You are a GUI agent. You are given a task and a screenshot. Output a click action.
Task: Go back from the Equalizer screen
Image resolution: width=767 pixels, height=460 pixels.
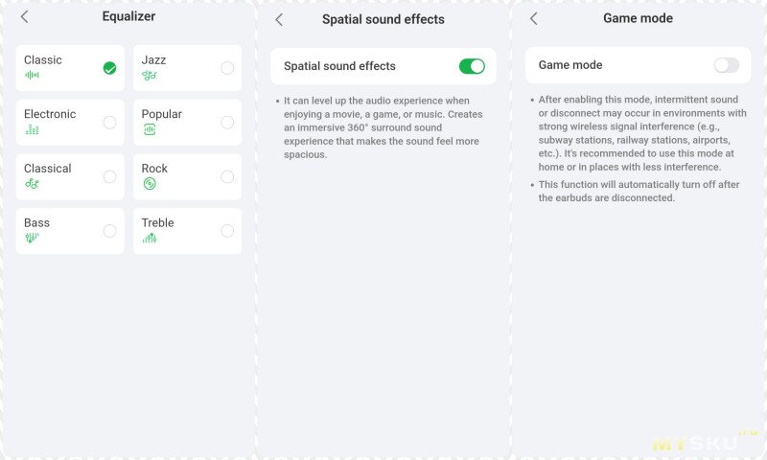(24, 16)
